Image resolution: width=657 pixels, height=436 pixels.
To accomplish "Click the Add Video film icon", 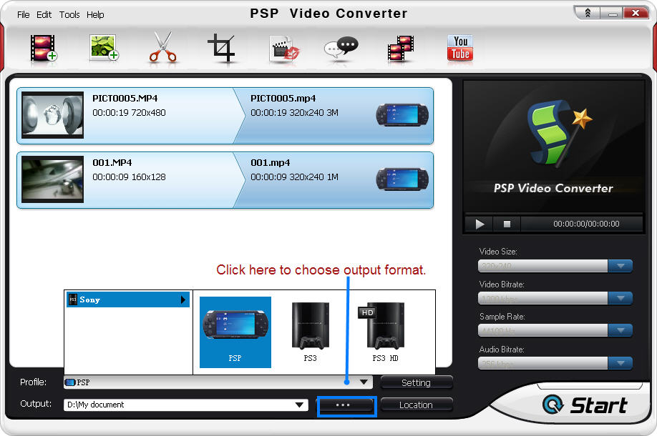I will click(43, 48).
